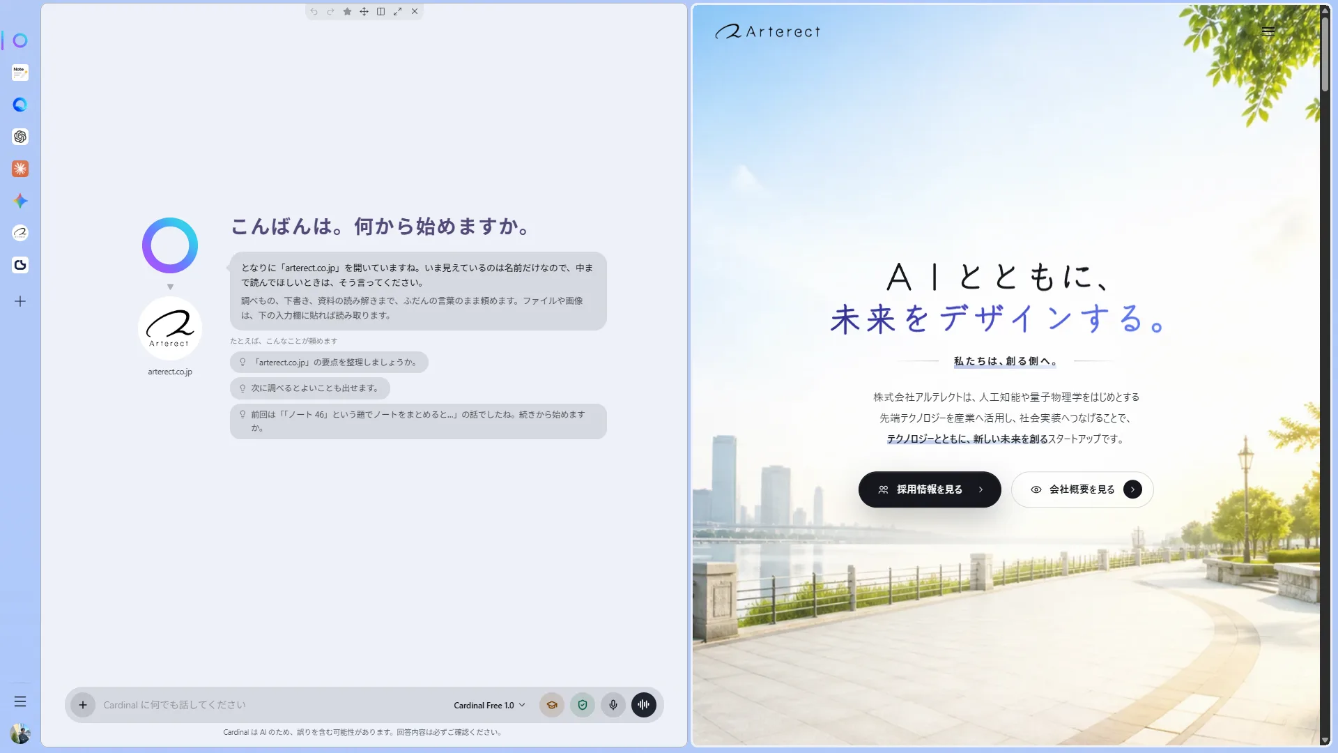The height and width of the screenshot is (753, 1338).
Task: Expand the sidebar list menu icon
Action: click(20, 701)
